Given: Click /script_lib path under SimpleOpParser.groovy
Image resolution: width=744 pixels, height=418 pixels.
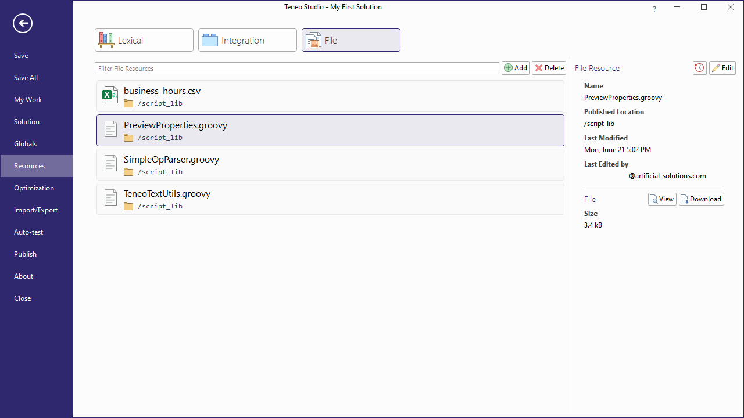Looking at the screenshot, I should [160, 172].
